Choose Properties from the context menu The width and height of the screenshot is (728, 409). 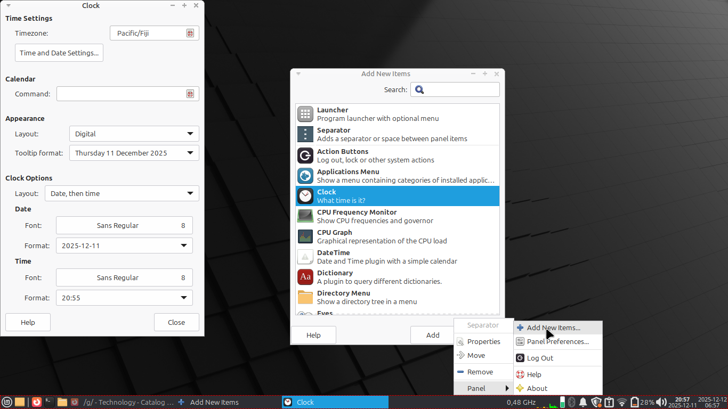click(x=483, y=341)
